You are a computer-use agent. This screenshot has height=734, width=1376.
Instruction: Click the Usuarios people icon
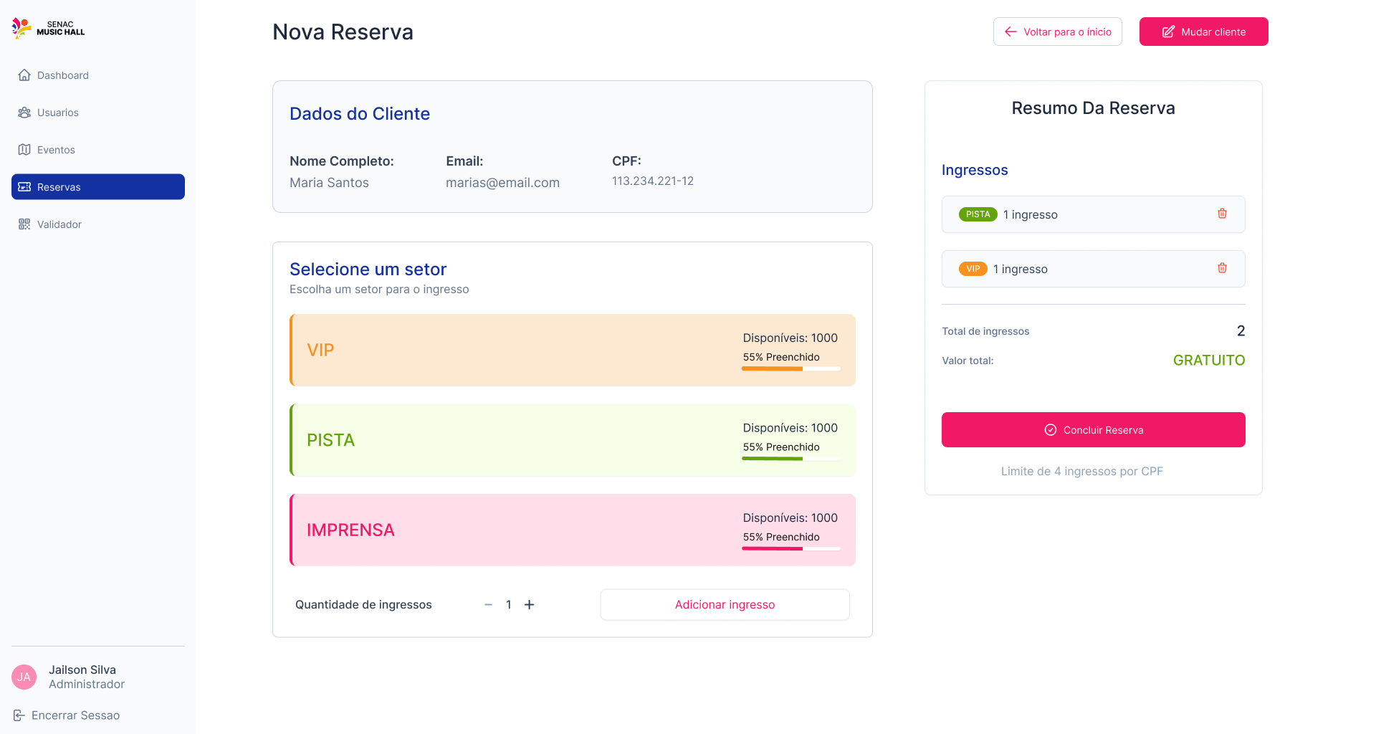point(24,113)
